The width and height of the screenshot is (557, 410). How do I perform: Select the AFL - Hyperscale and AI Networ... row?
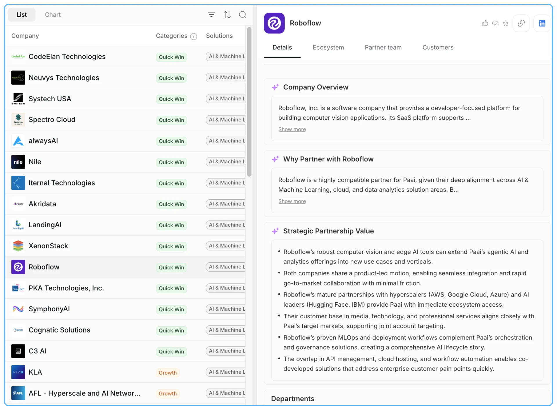click(x=125, y=393)
